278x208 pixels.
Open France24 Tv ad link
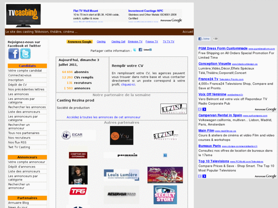208,79
